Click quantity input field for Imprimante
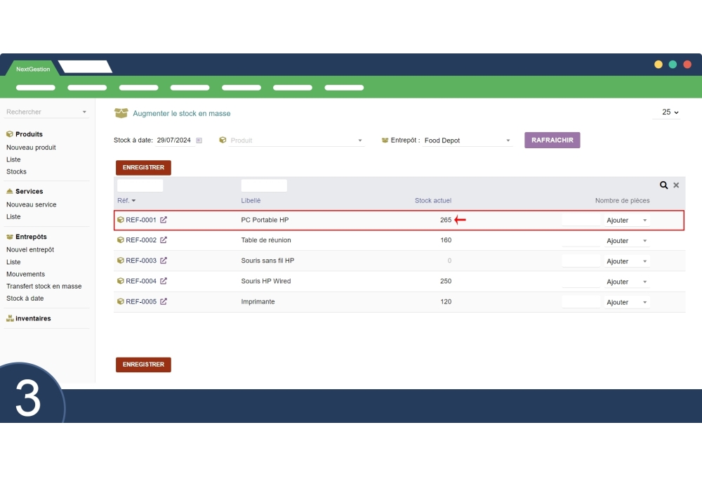 [581, 302]
